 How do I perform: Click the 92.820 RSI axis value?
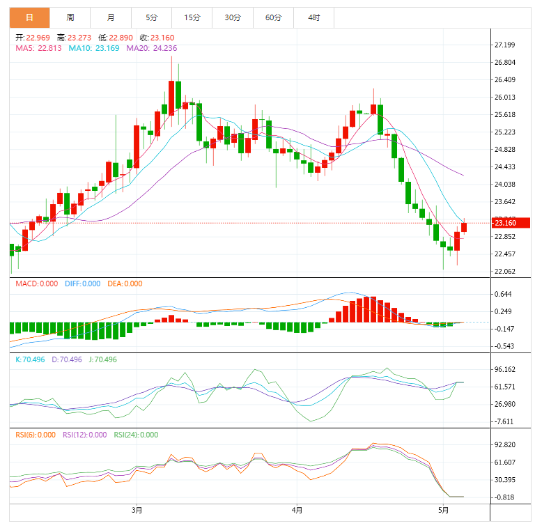pos(504,445)
